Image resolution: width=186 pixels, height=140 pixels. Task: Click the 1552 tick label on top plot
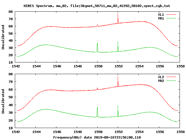click(x=119, y=66)
